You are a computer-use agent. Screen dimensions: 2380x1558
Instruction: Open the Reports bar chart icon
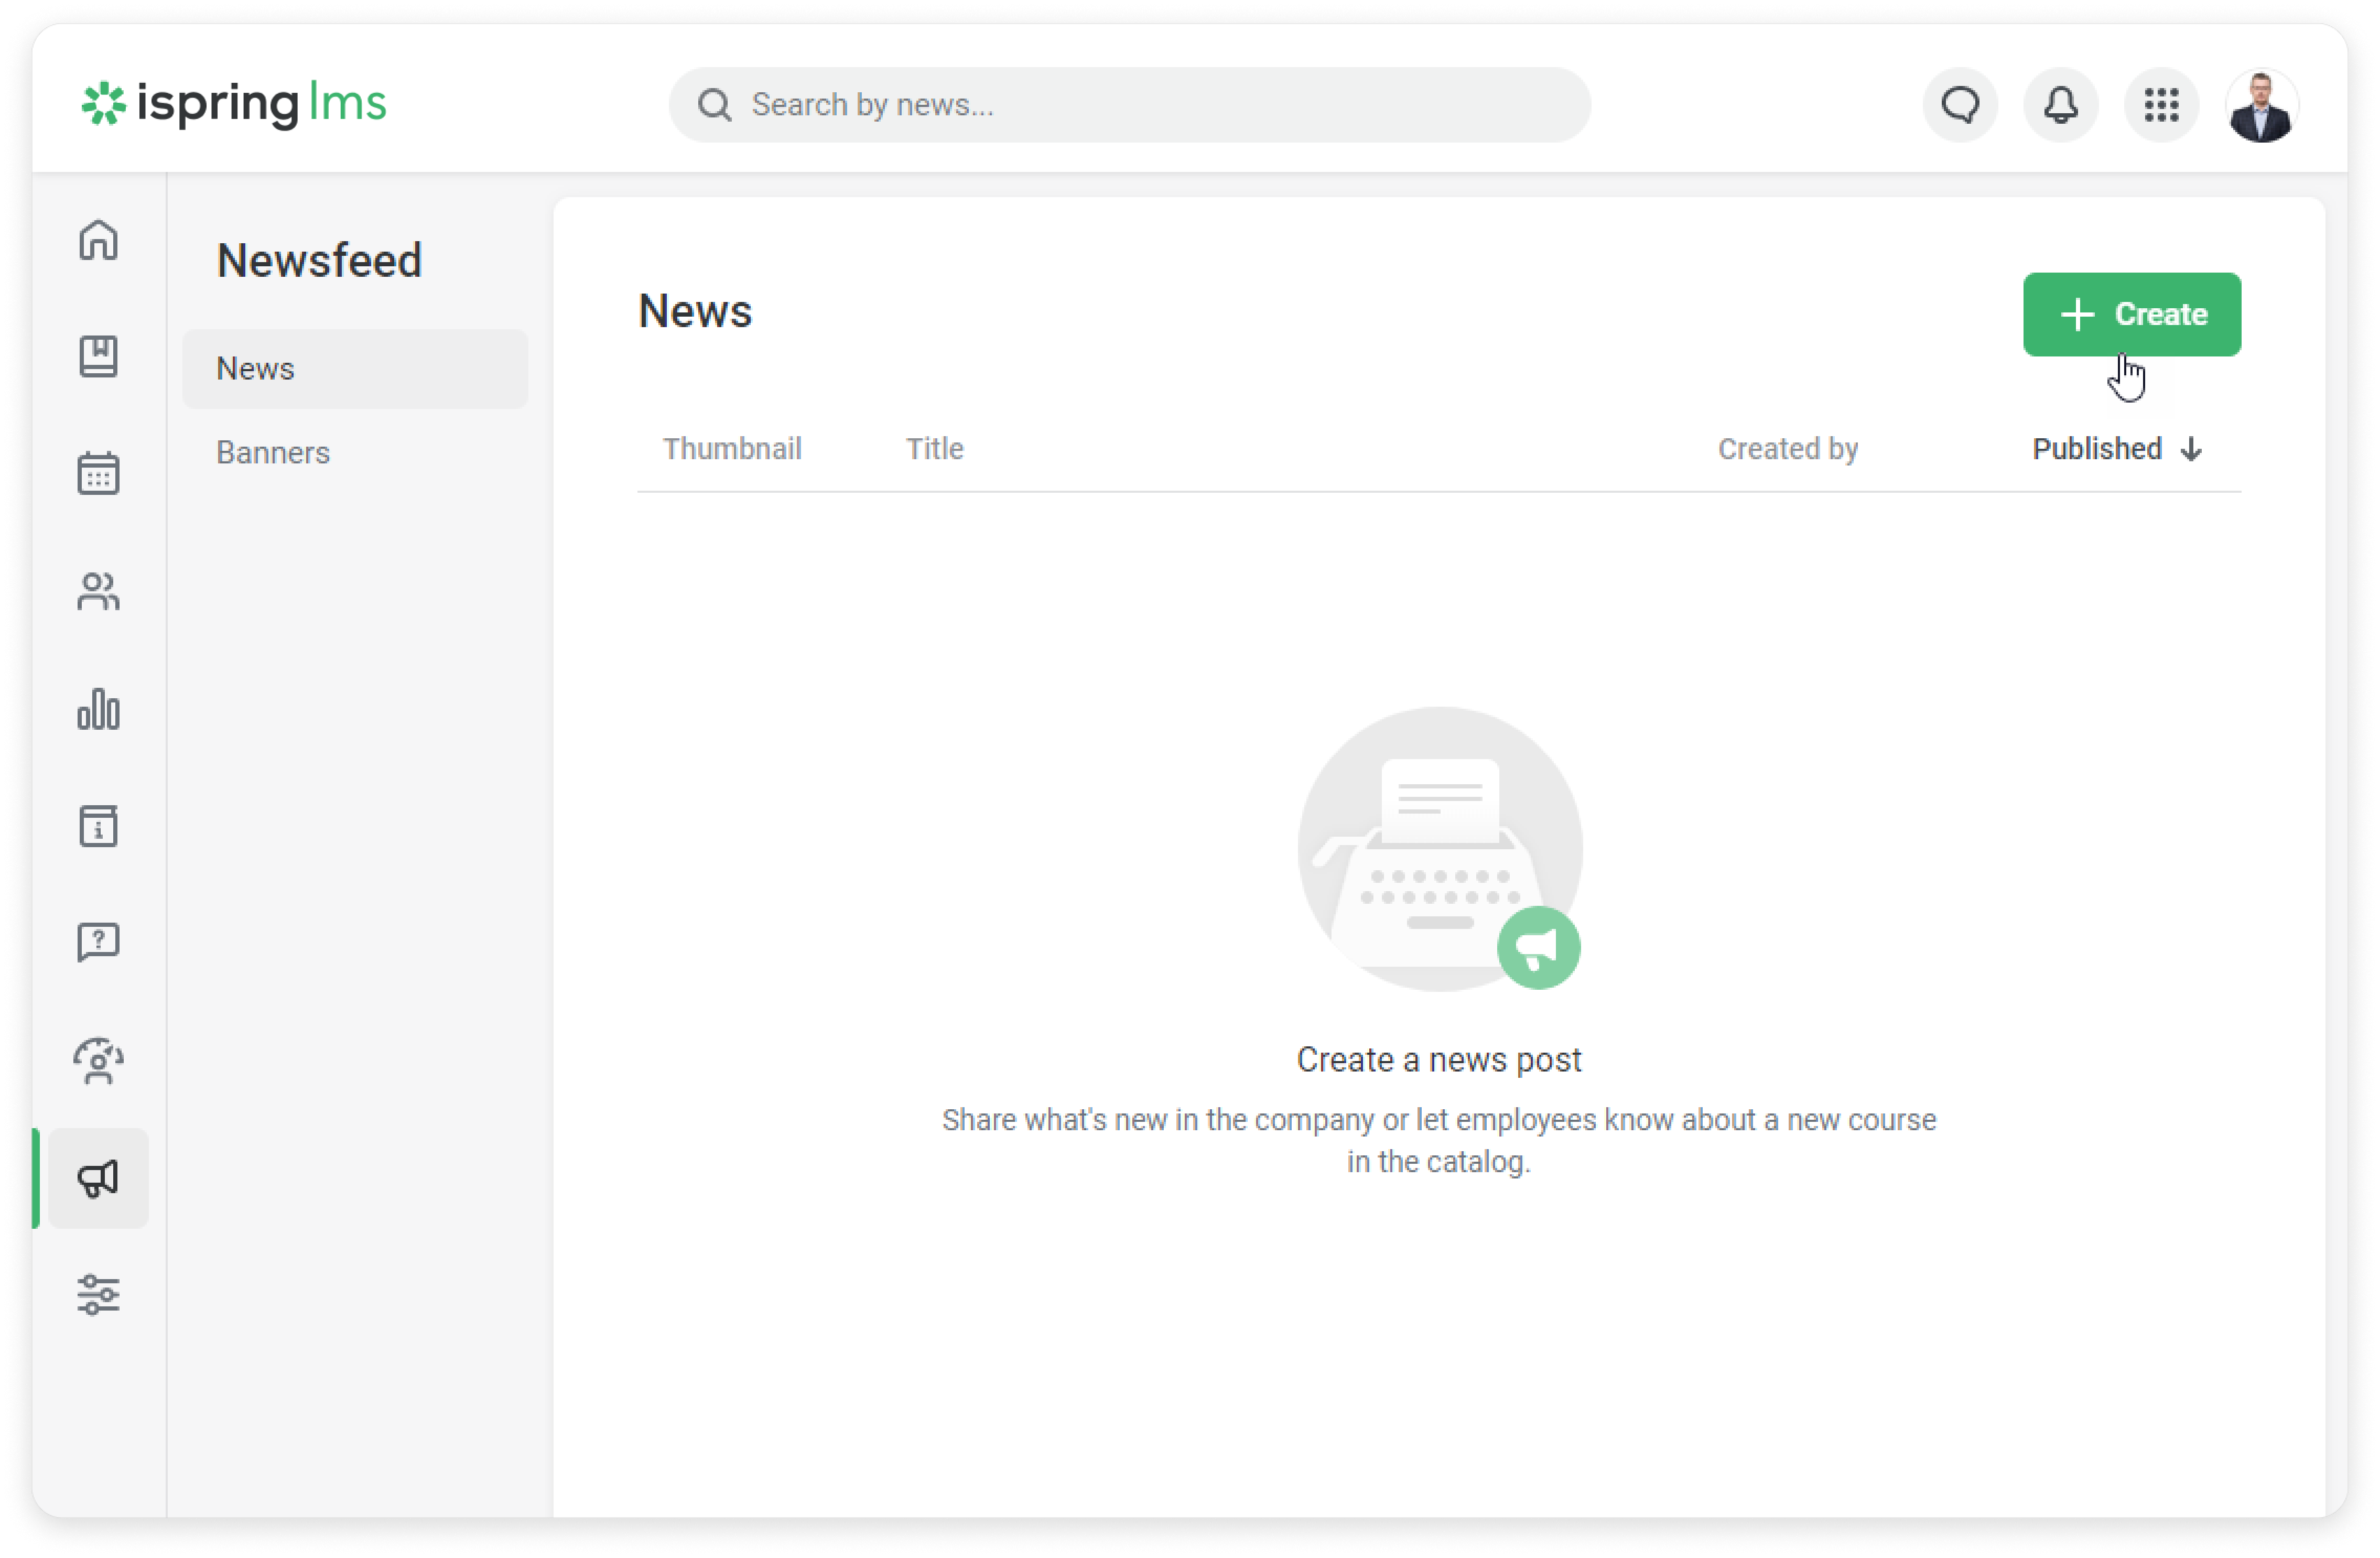[98, 709]
